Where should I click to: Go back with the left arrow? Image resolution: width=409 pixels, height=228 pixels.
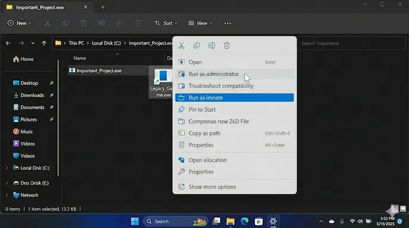pos(8,43)
